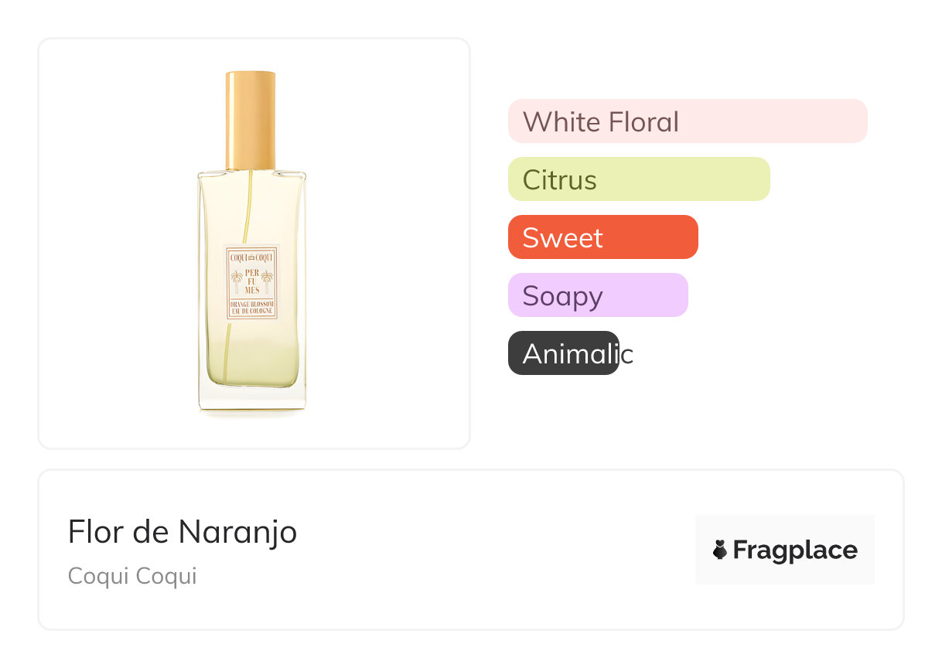
Task: Click the "PER FU MES" label text
Action: pyautogui.click(x=252, y=281)
